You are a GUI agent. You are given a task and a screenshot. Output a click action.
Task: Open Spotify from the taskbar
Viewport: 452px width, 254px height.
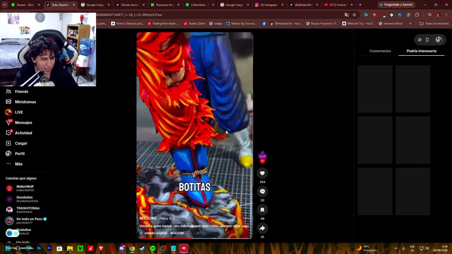(x=153, y=248)
